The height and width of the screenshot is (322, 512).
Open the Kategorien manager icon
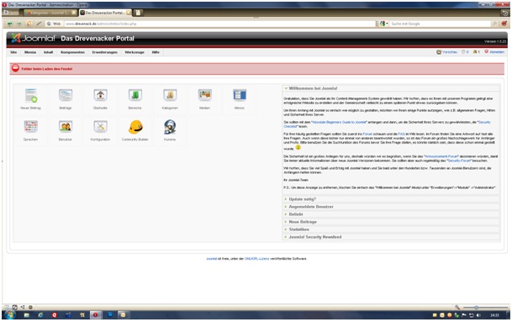[170, 98]
